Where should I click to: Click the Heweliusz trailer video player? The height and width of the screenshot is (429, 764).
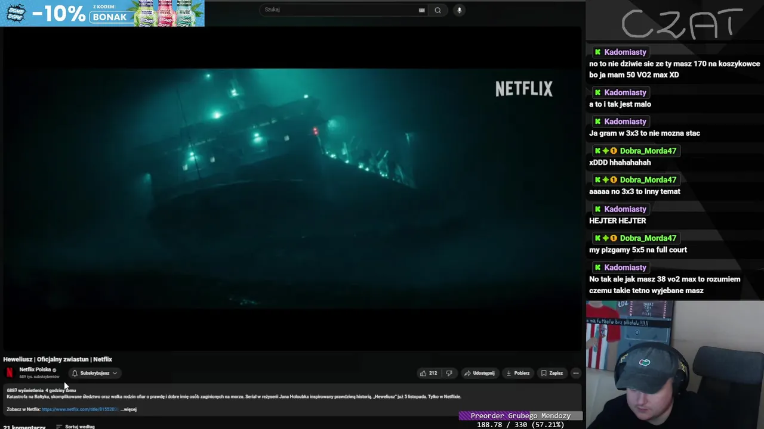click(x=291, y=189)
